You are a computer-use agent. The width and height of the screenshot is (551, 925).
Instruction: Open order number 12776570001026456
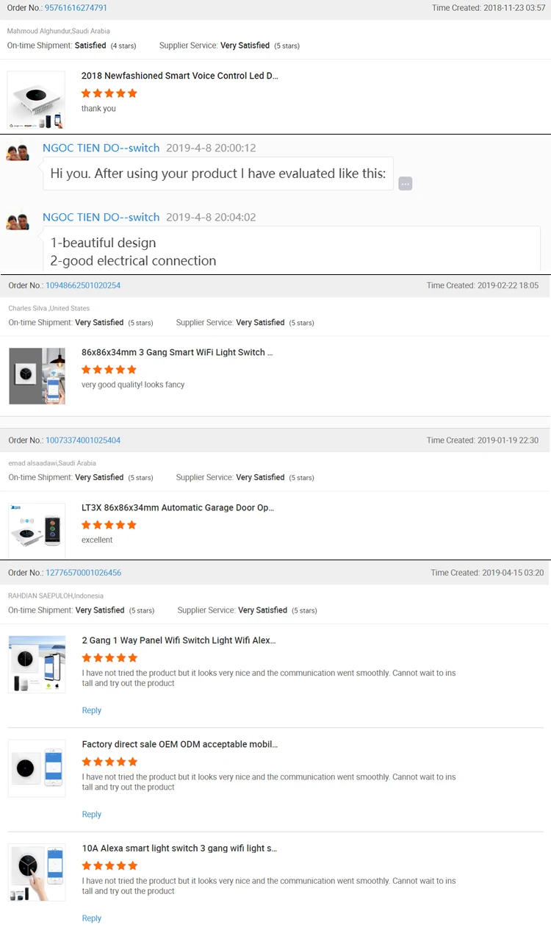point(84,573)
